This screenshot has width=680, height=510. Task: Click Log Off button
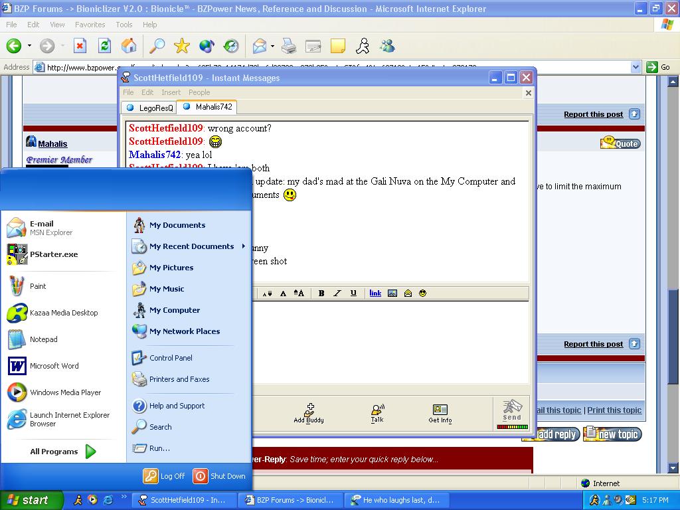(x=164, y=475)
